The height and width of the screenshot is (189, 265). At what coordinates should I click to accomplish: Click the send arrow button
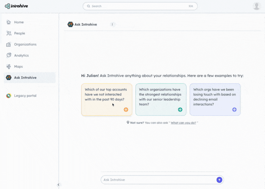click(x=219, y=180)
